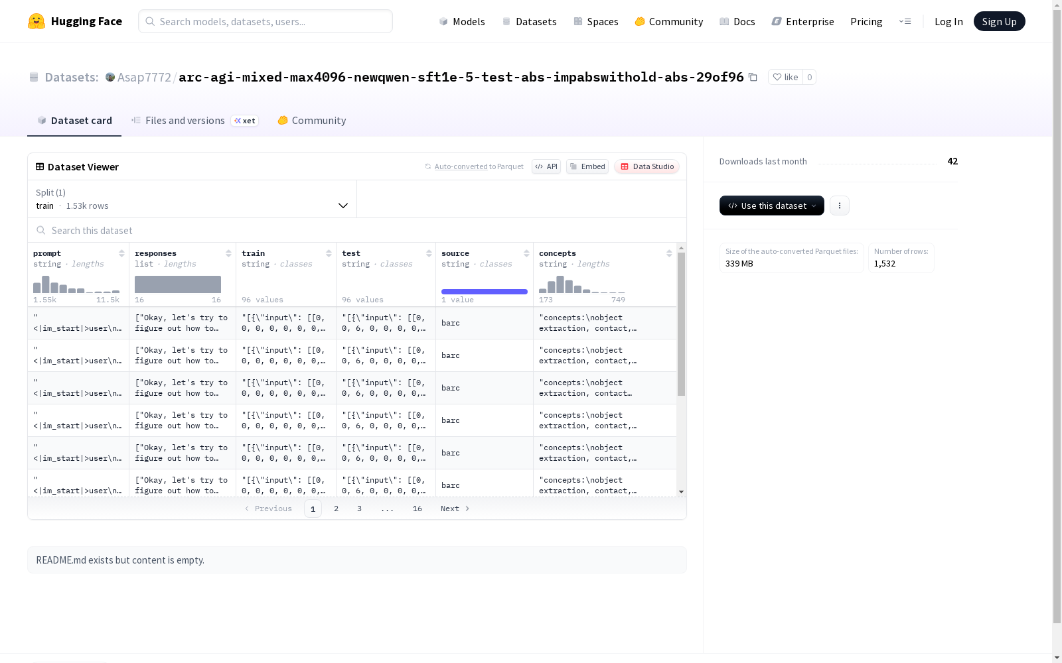Go to Datasets in the navbar
This screenshot has width=1062, height=663.
pos(529,21)
